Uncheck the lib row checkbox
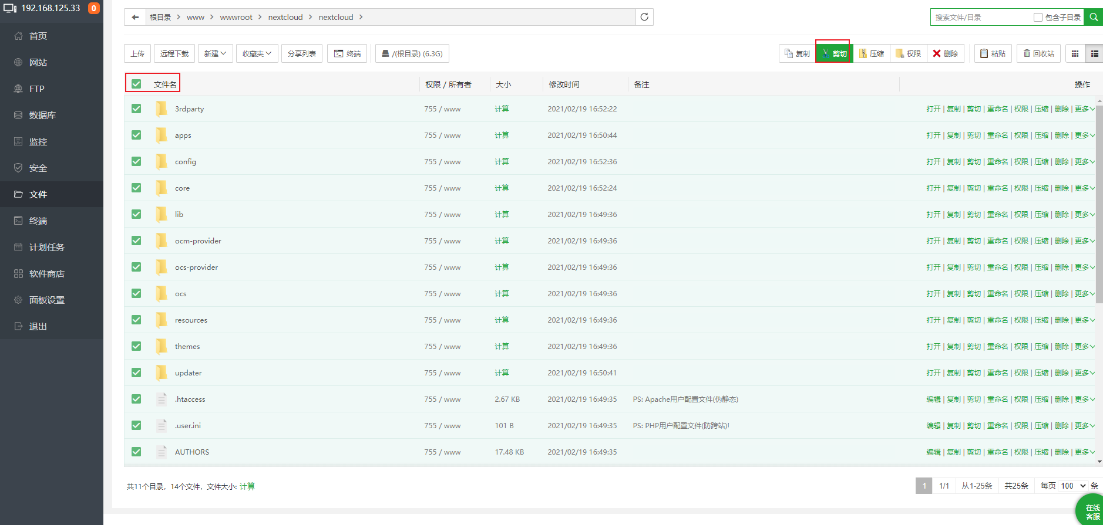Screen dimensions: 1103x525 coord(136,214)
